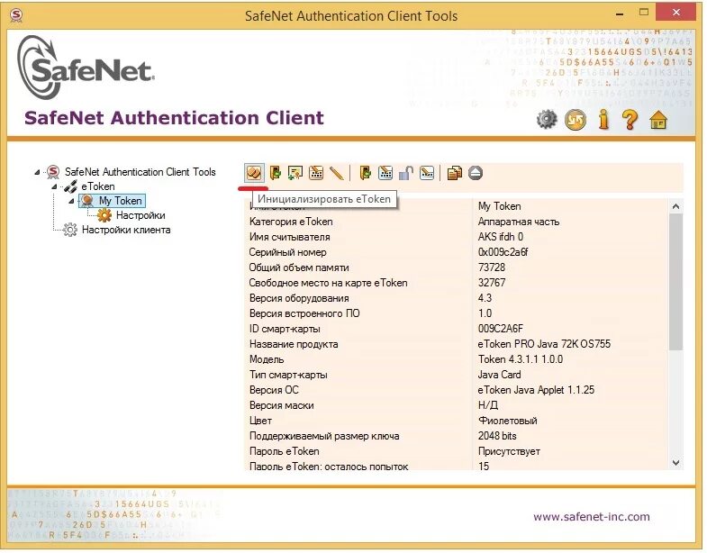
Task: Click value 'eToken PRO Java 72K OS755'
Action: (x=544, y=344)
